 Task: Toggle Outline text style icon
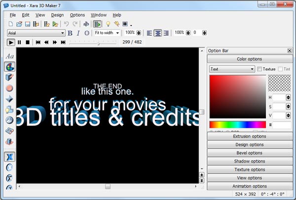[87, 33]
